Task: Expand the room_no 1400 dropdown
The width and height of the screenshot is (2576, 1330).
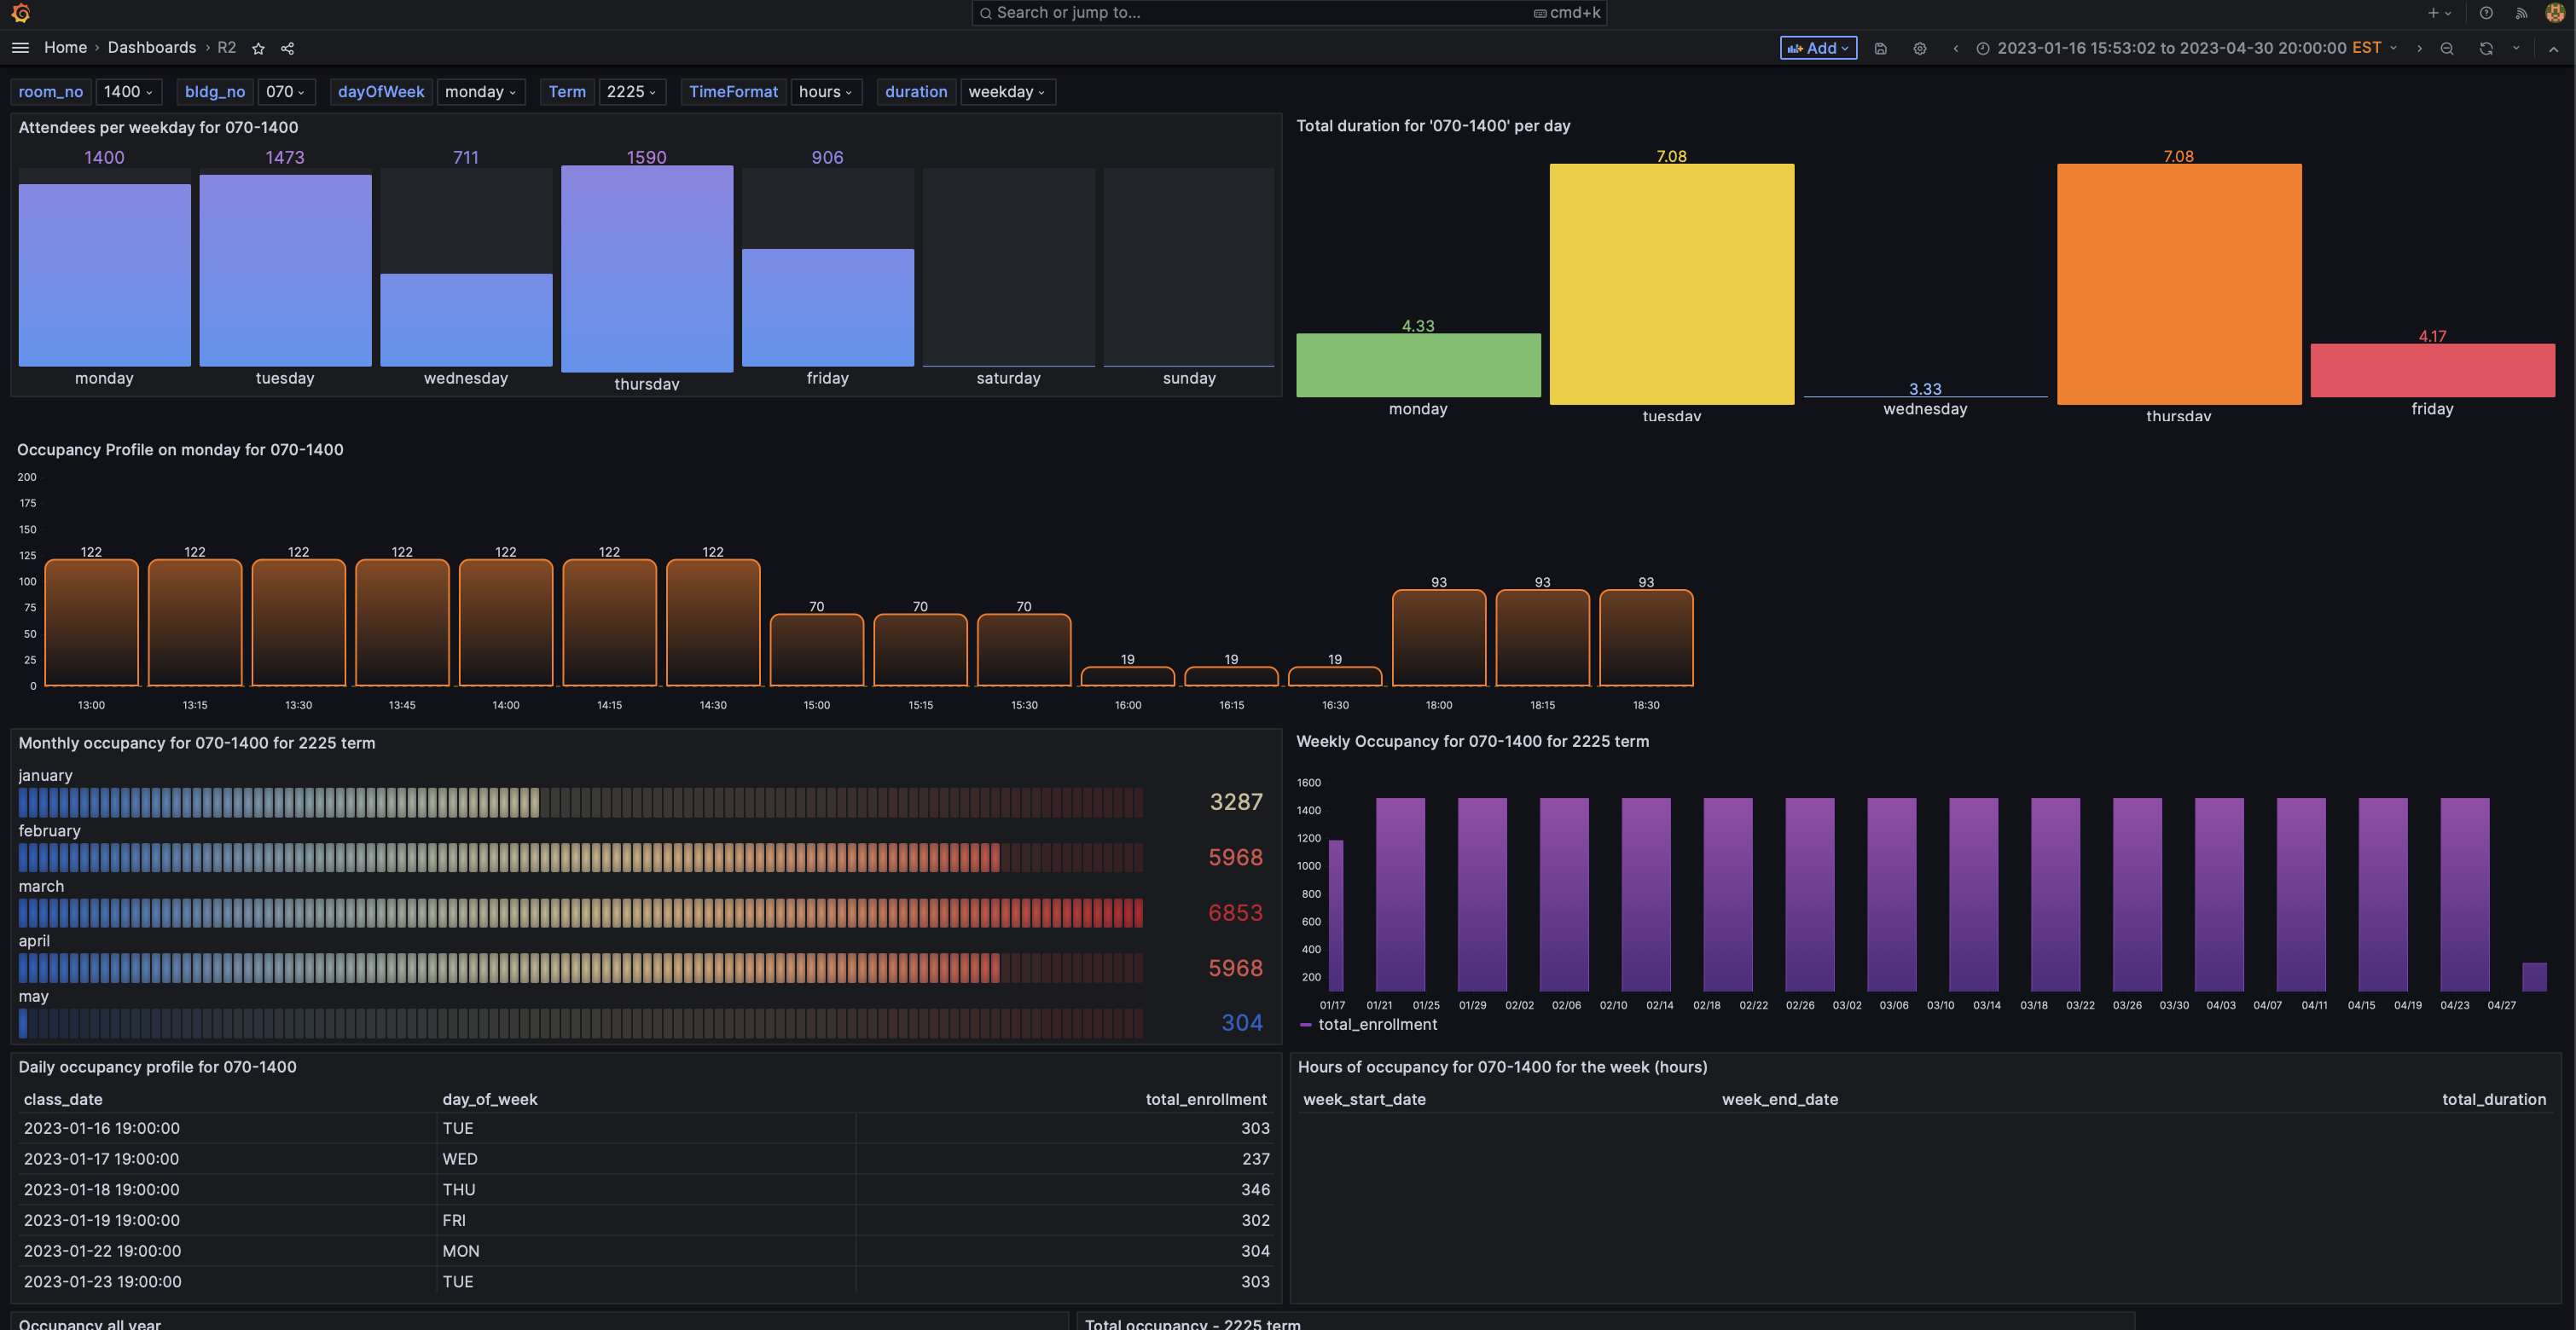Action: 128,92
